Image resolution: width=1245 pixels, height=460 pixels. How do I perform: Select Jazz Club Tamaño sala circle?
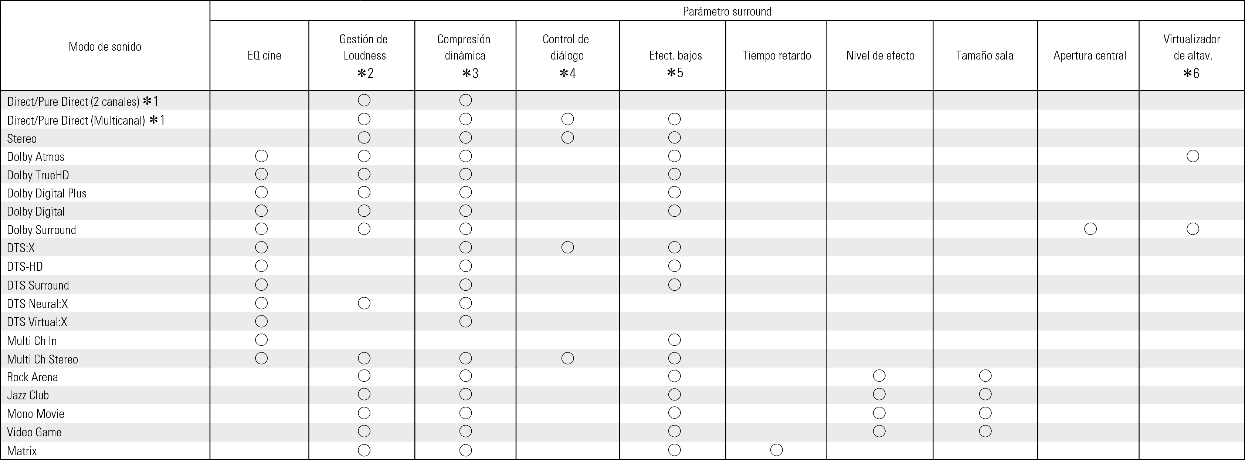point(985,394)
